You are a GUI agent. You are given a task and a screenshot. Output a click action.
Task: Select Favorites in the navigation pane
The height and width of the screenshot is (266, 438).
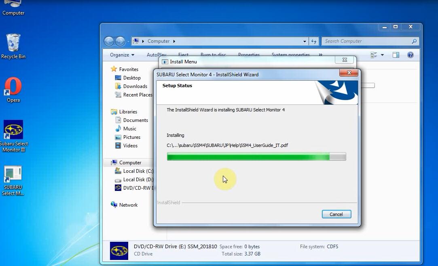click(129, 69)
